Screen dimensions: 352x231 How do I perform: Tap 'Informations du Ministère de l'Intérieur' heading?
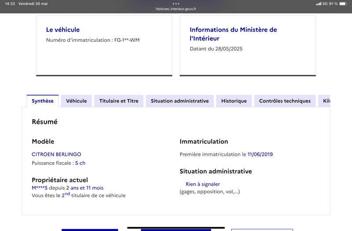pos(233,34)
